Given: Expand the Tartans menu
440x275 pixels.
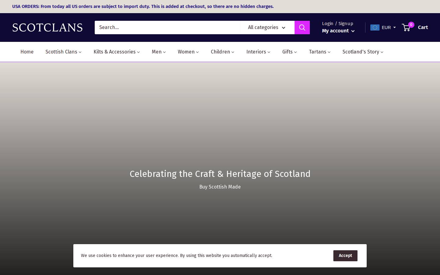Looking at the screenshot, I should [320, 52].
